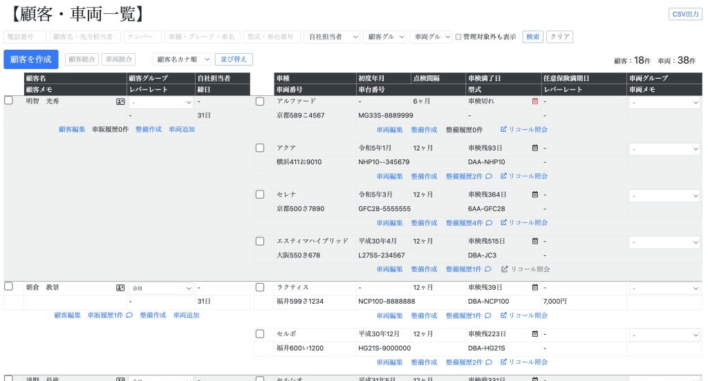The image size is (708, 381).
Task: Select the エスティマハイブリッド vehicle checkbox
Action: click(x=260, y=241)
